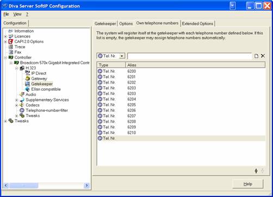The image size is (273, 197).
Task: Click the Broadcom adapter icon
Action: (x=16, y=63)
